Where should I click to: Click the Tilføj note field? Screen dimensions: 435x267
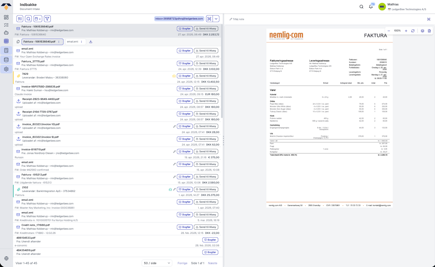click(238, 19)
